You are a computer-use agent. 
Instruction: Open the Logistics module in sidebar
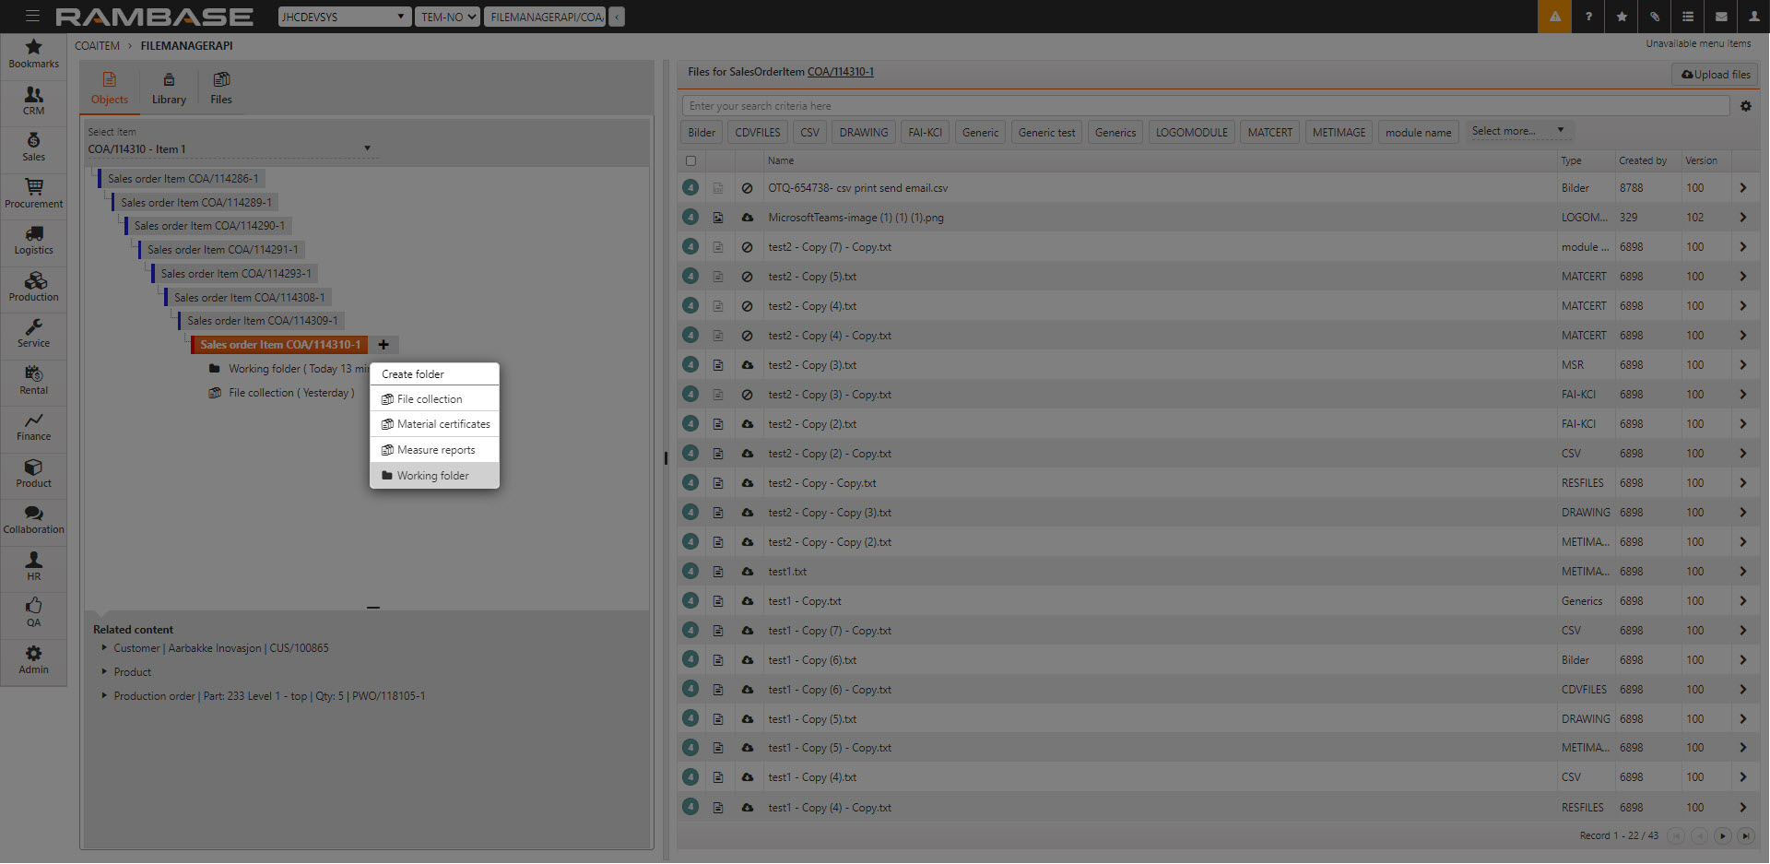point(34,240)
